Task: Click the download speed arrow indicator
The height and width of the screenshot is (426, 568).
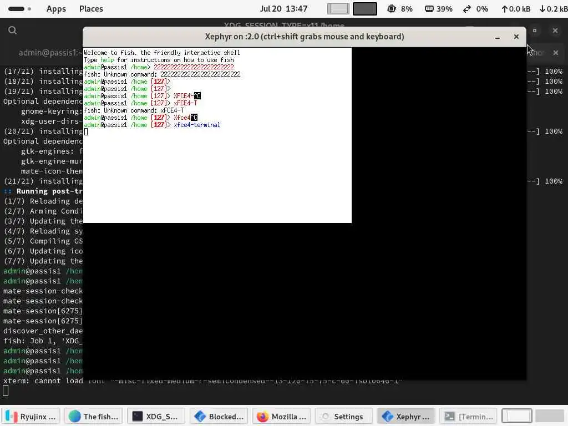Action: 542,9
